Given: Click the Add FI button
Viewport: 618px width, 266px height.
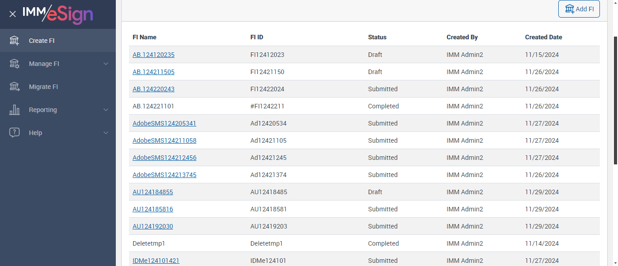Looking at the screenshot, I should tap(579, 9).
